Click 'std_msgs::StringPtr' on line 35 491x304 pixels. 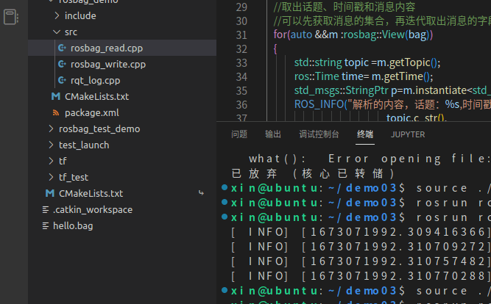click(x=341, y=90)
